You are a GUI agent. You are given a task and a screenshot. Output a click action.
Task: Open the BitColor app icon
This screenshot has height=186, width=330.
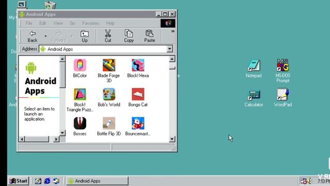pos(80,65)
